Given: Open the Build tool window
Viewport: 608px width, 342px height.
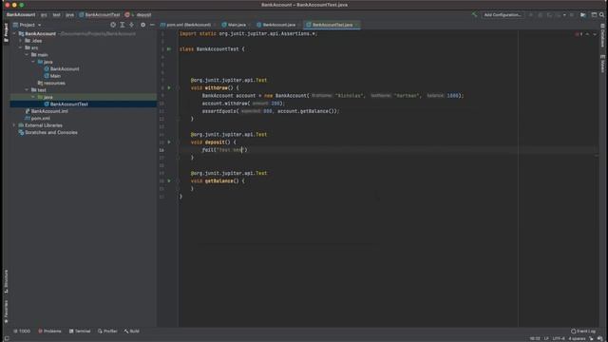Looking at the screenshot, I should (x=132, y=332).
